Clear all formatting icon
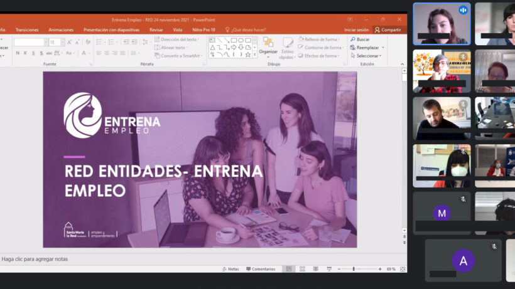The image size is (515, 289). click(x=88, y=42)
